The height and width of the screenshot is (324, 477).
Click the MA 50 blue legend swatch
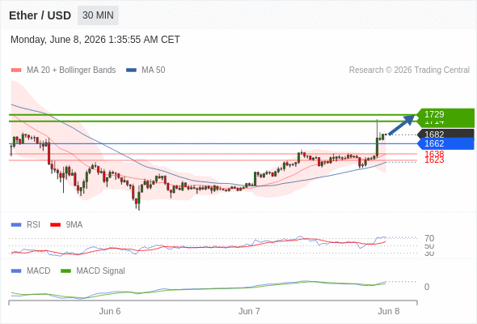(x=131, y=70)
